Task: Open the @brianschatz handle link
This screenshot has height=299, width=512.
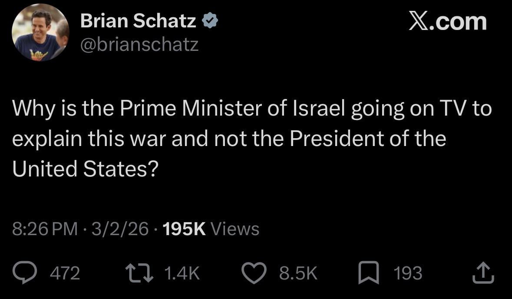Action: (139, 44)
